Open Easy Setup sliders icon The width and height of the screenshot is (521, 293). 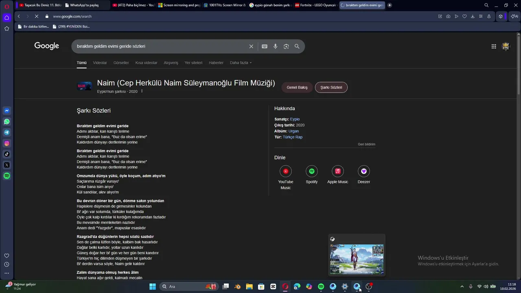click(x=481, y=16)
